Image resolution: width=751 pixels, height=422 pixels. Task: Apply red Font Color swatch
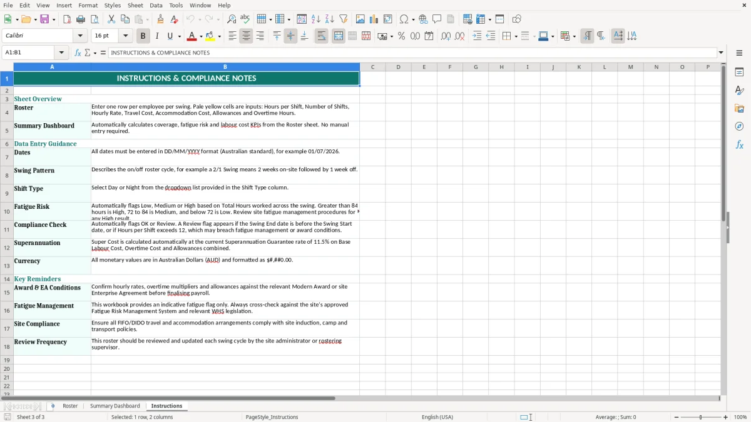[x=192, y=36]
